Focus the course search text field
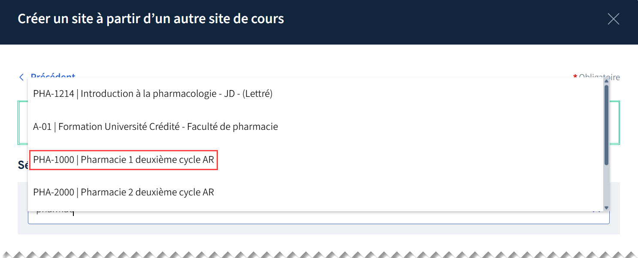 (x=300, y=217)
